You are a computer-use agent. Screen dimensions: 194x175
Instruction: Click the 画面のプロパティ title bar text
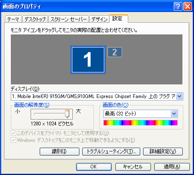(22, 7)
